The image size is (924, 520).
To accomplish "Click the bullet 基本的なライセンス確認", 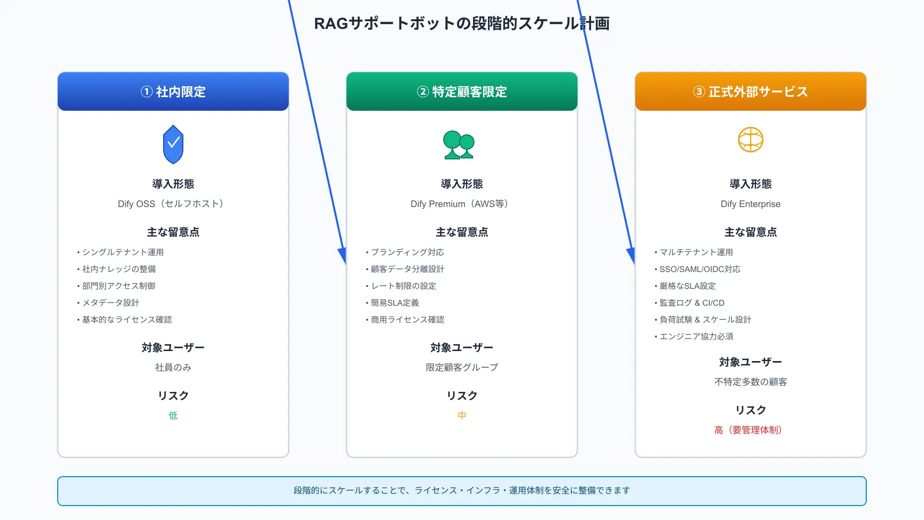I will tap(124, 320).
